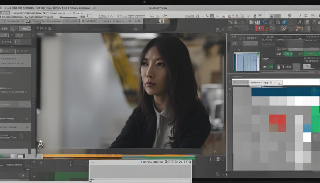Choose the dark blue bar atop color grid

click(x=281, y=92)
